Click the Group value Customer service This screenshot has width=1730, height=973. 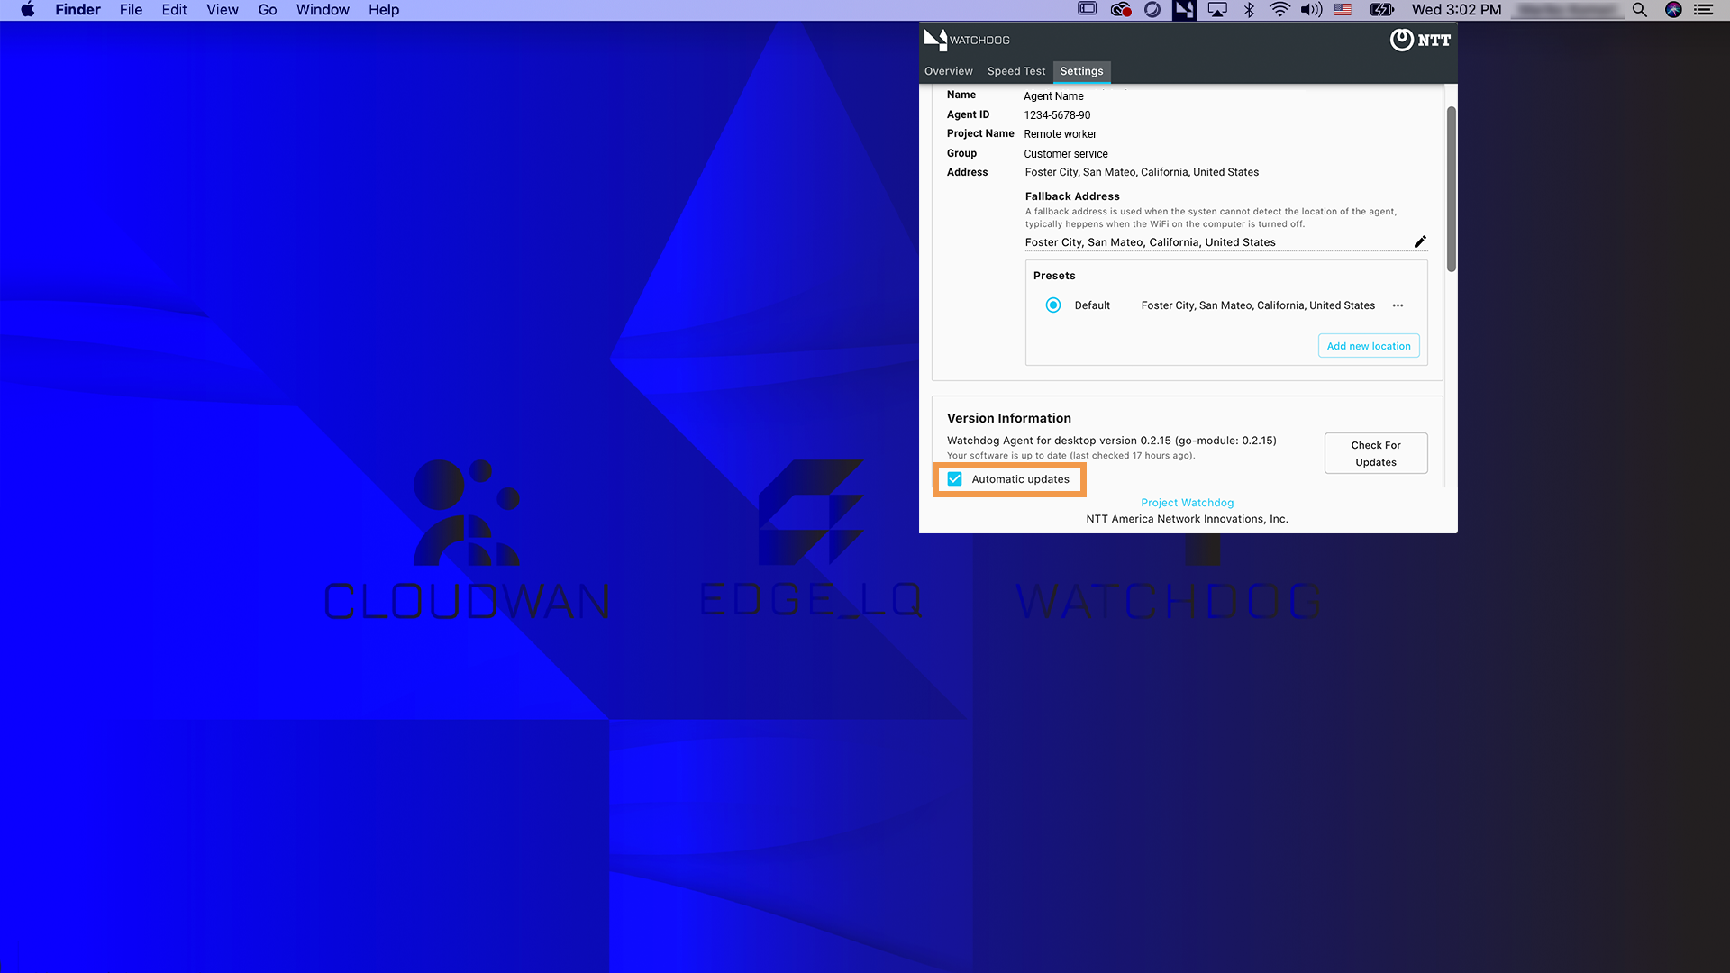pos(1065,154)
